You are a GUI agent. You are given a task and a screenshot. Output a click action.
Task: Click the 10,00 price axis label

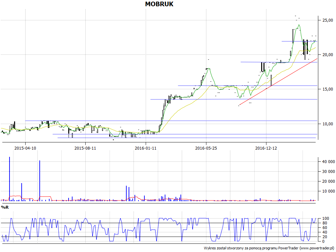[x=328, y=124]
